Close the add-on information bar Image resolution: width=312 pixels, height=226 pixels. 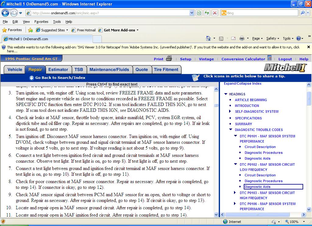click(308, 47)
